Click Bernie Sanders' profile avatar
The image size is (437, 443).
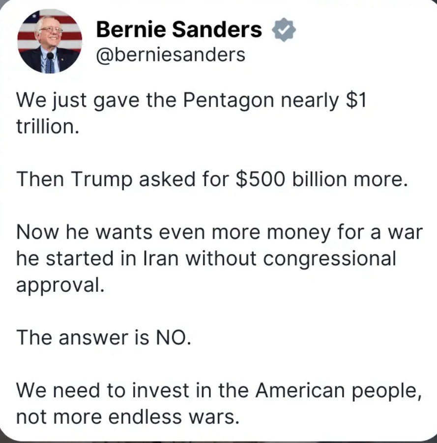49,41
